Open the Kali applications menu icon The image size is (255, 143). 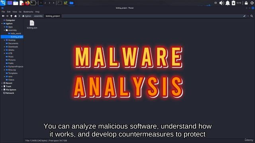pos(3,3)
